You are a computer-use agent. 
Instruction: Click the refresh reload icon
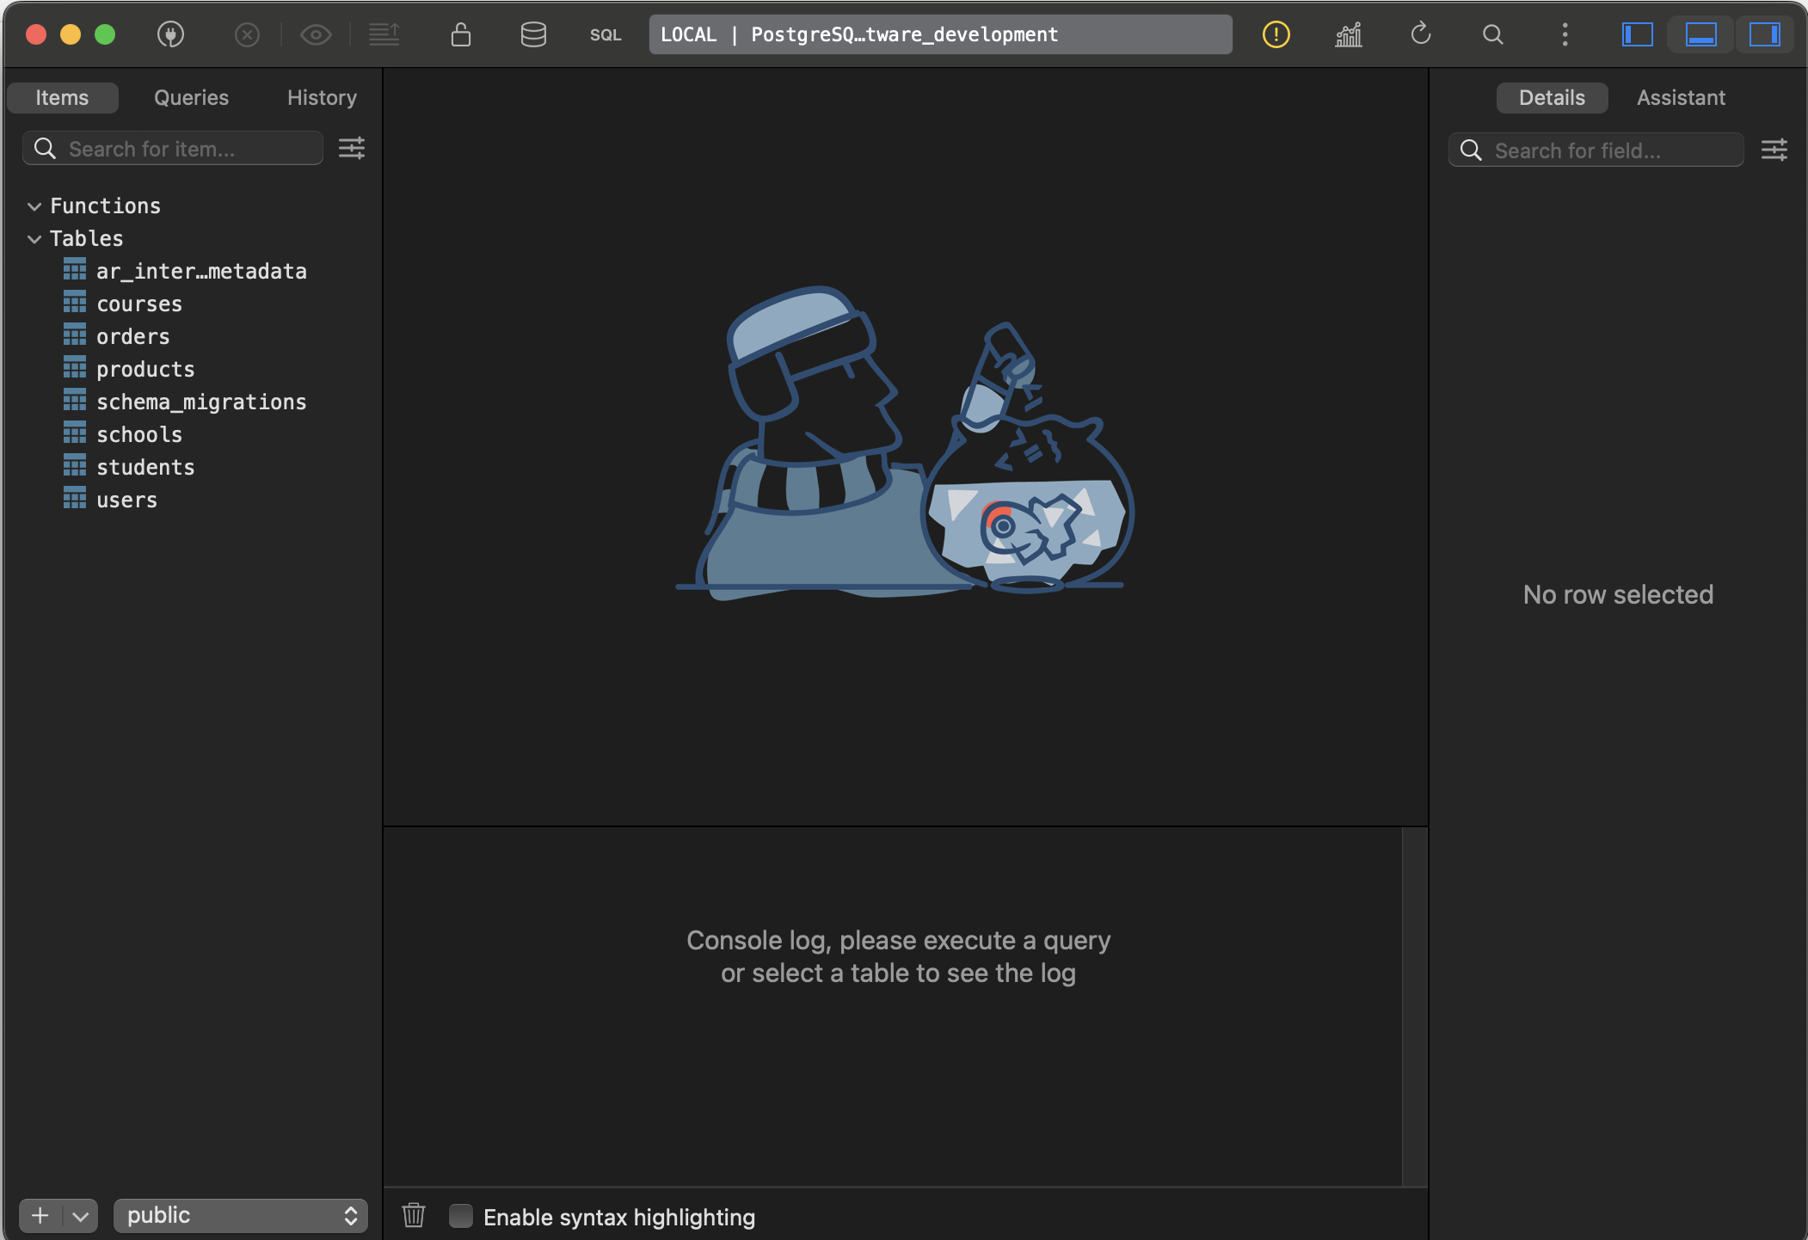(x=1421, y=34)
